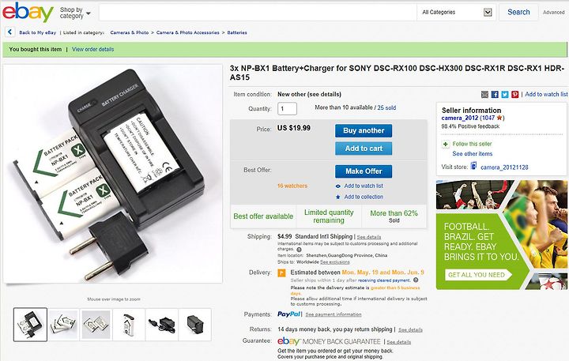Click the blue back arrow icon
569x361 pixels.
(x=9, y=32)
